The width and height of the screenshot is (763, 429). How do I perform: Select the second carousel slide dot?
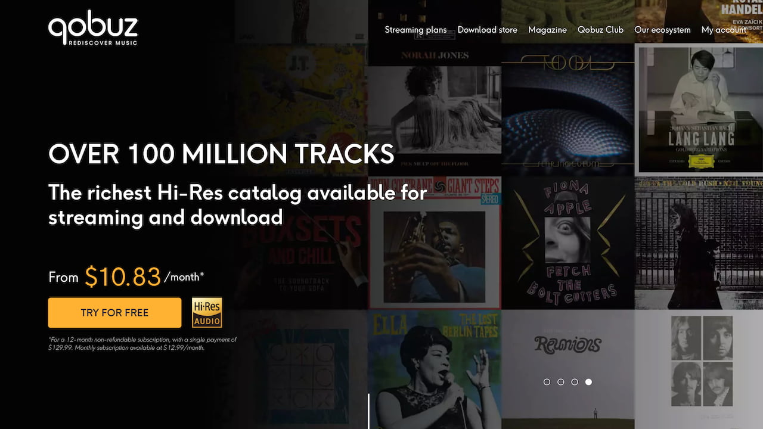coord(560,382)
